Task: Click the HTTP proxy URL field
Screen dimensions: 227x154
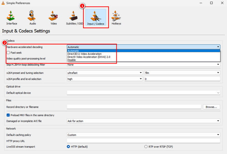Action: [x=143, y=141]
